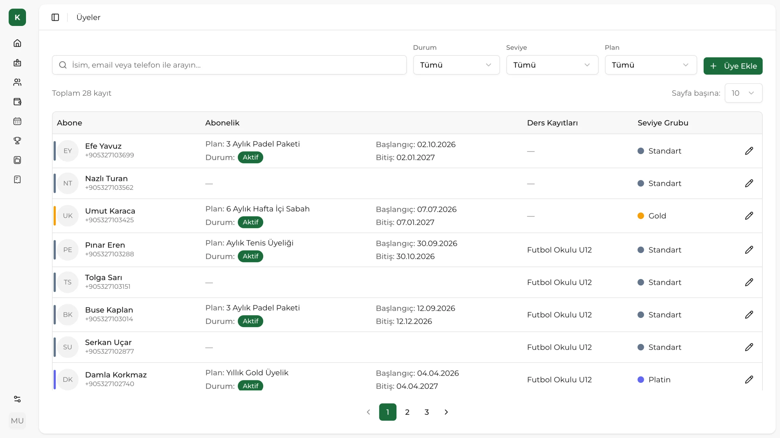
Task: Click the Gold level color dot
Action: click(641, 216)
